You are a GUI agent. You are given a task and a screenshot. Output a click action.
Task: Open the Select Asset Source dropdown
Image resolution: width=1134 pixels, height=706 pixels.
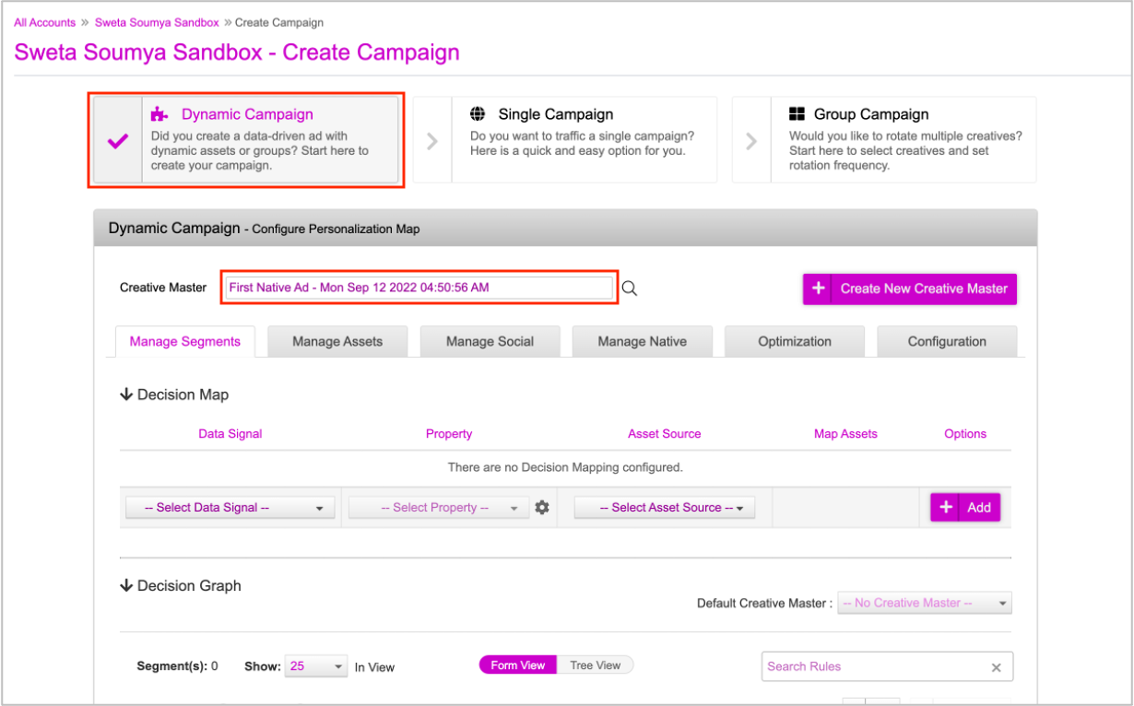[664, 508]
